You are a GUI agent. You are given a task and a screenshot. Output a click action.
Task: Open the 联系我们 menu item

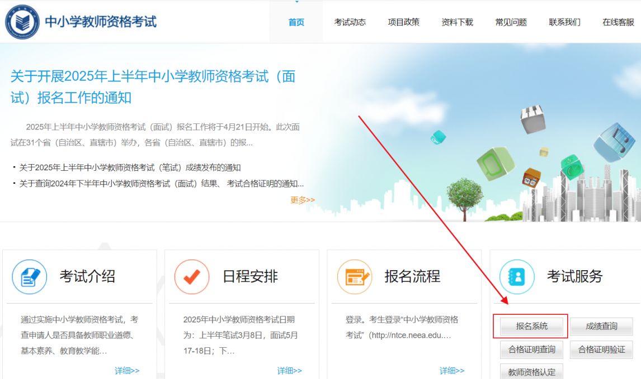[564, 22]
